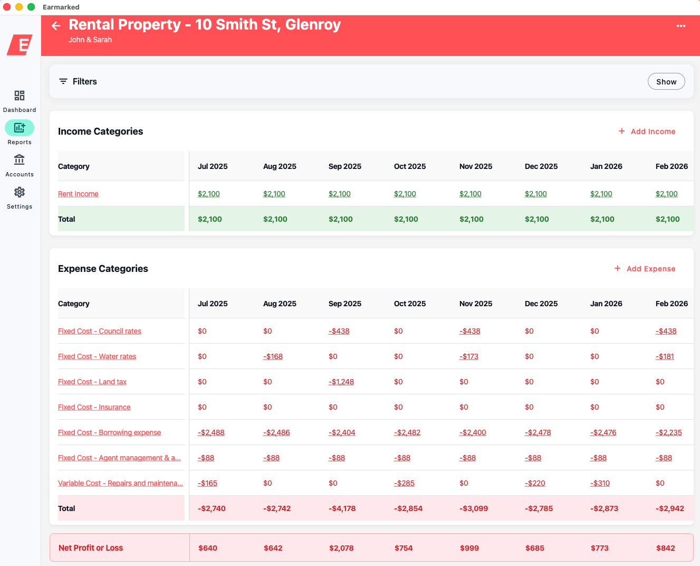700x566 pixels.
Task: Select the Reports sidebar icon
Action: [20, 128]
